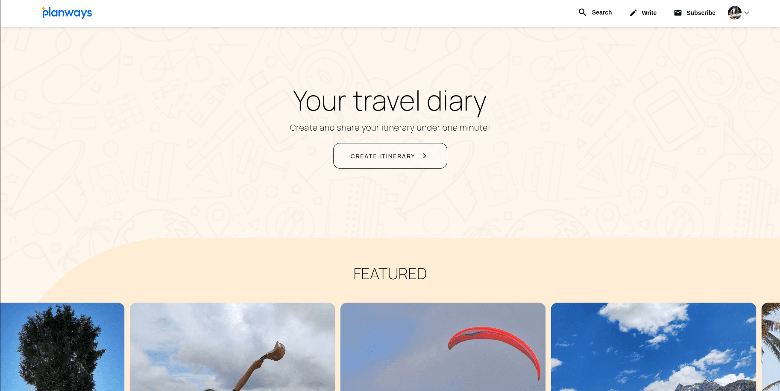Click the arrow inside Create Itinerary
The image size is (780, 391).
[x=425, y=156]
